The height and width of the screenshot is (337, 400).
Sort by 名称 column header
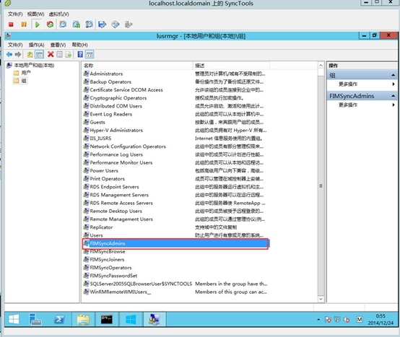pyautogui.click(x=137, y=66)
